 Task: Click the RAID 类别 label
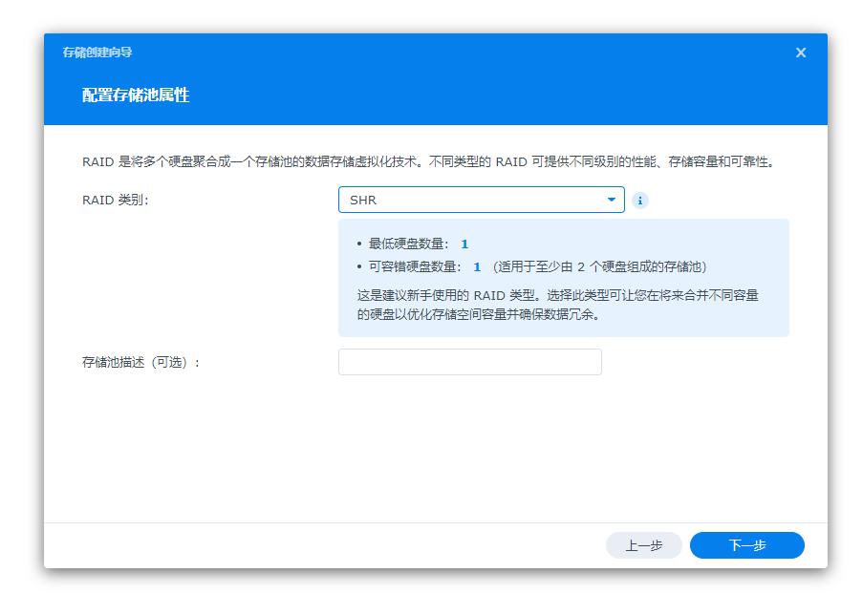(115, 200)
